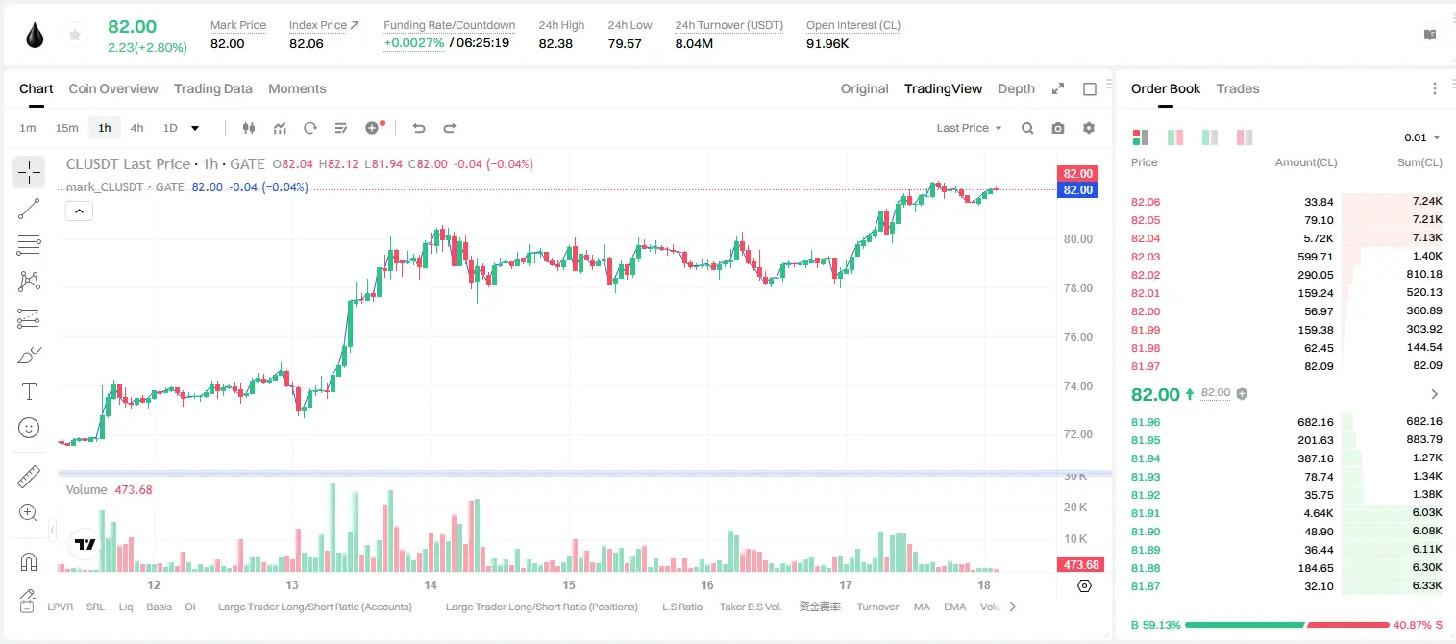Image resolution: width=1456 pixels, height=644 pixels.
Task: Take a chart snapshot with camera icon
Action: tap(1058, 128)
